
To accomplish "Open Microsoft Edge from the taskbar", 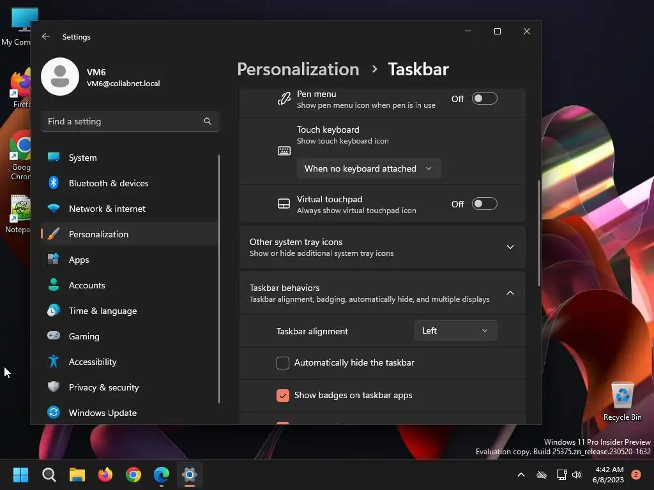I will [162, 475].
